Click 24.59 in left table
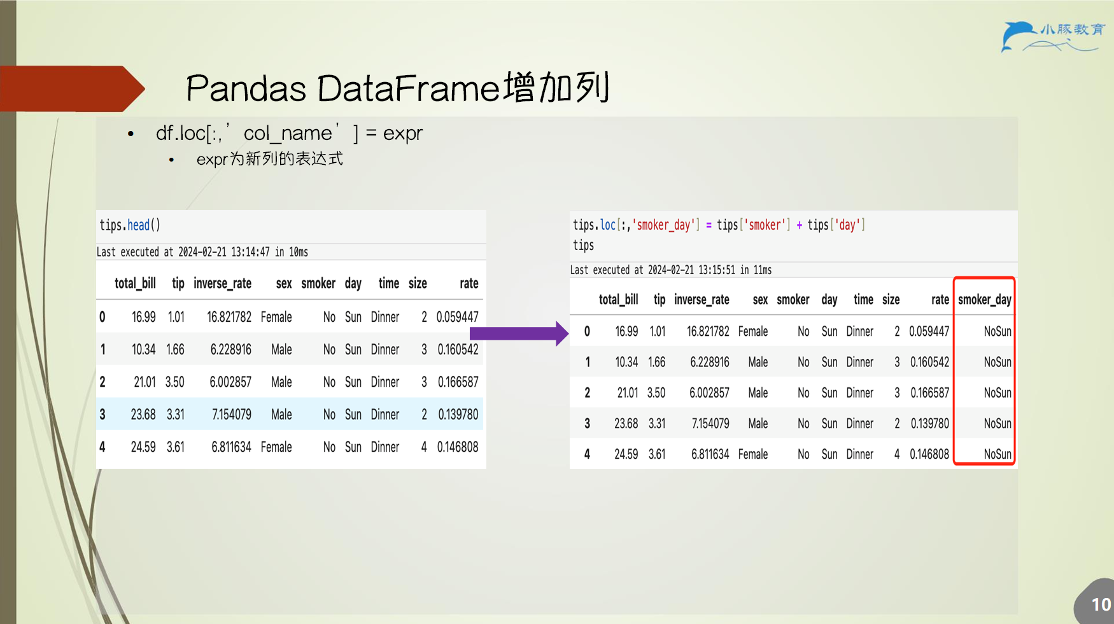Image resolution: width=1114 pixels, height=624 pixels. click(x=143, y=447)
